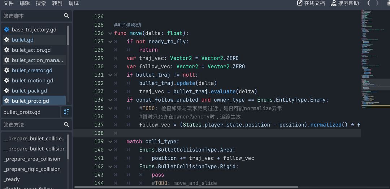Go back to previous edit location
390x189 pixels.
point(369,3)
